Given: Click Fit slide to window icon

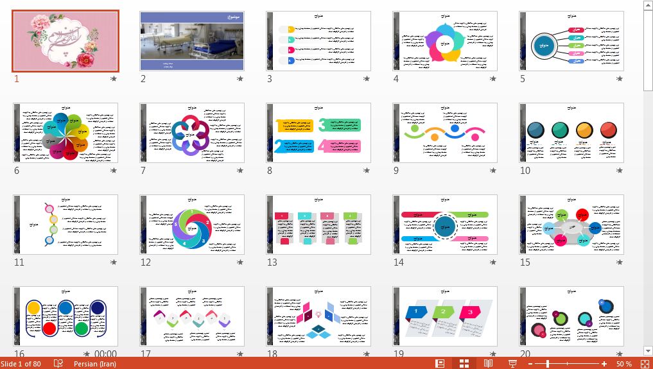Looking at the screenshot, I should (x=643, y=364).
